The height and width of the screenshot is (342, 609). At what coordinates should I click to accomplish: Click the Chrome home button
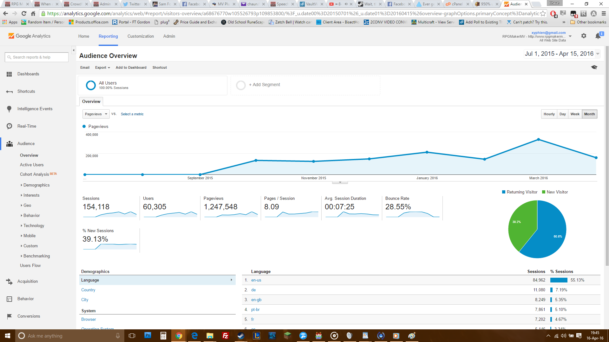click(x=33, y=14)
